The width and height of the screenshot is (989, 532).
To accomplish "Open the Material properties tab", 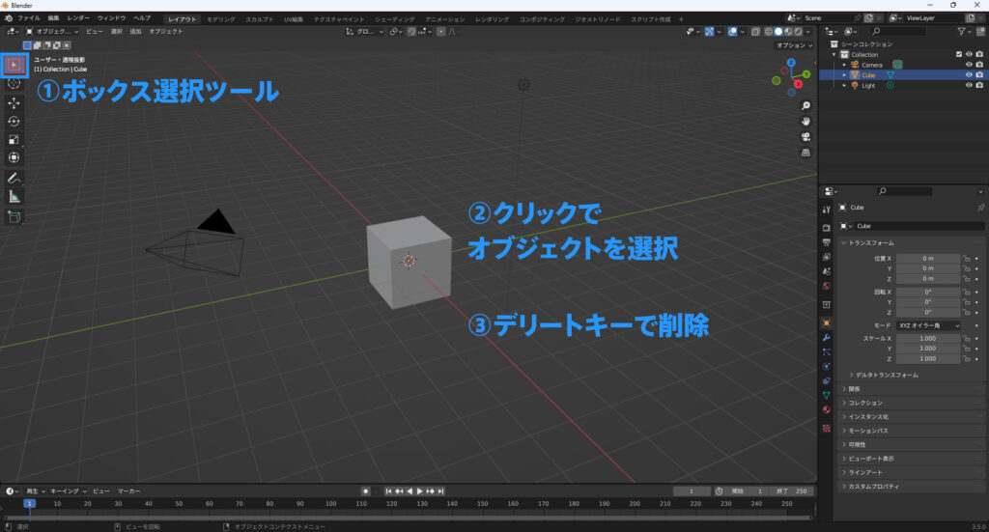I will coord(827,409).
